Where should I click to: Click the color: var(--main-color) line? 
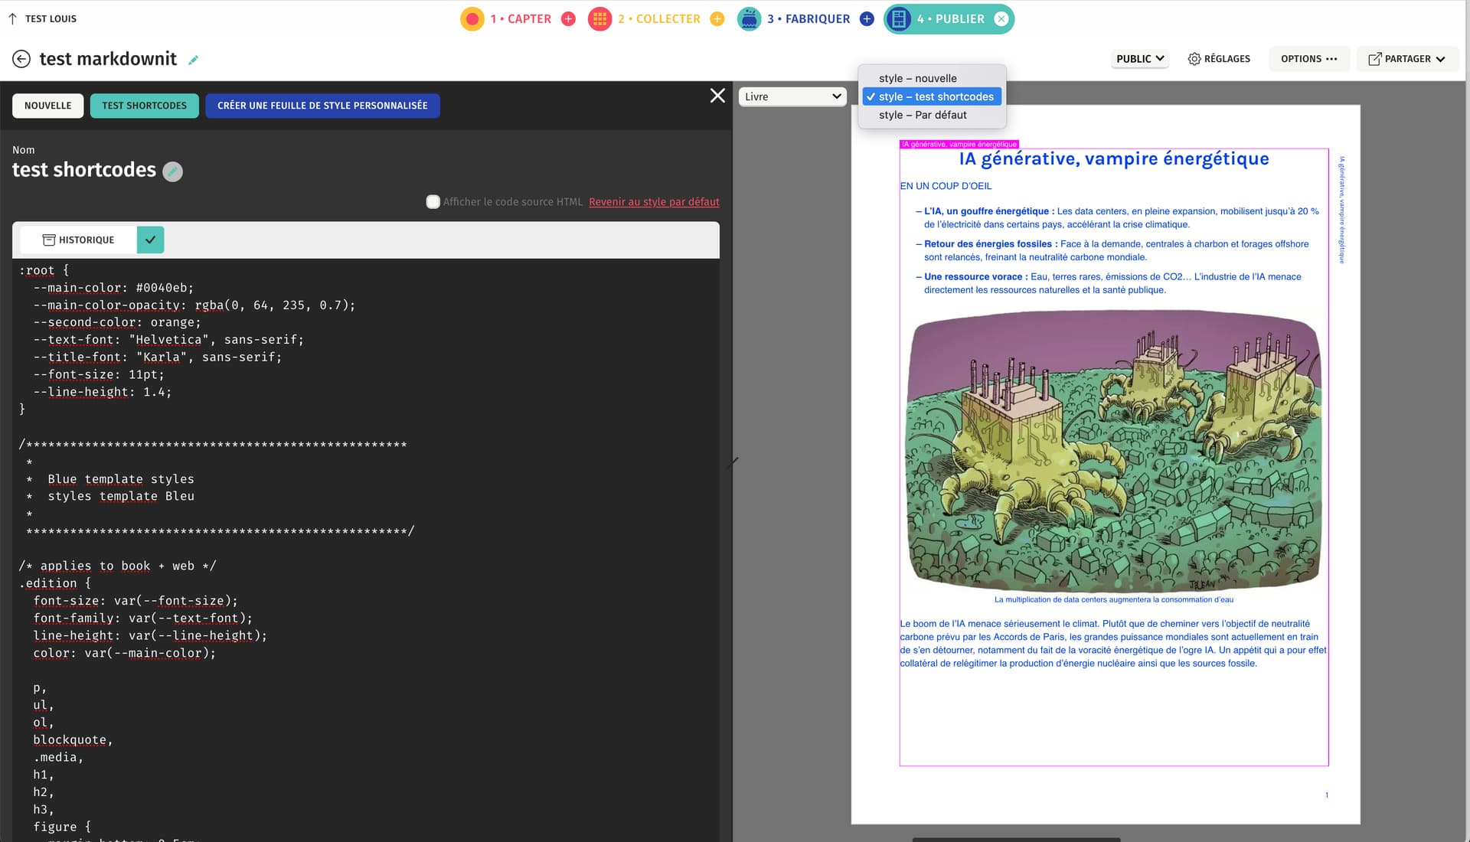click(x=125, y=653)
